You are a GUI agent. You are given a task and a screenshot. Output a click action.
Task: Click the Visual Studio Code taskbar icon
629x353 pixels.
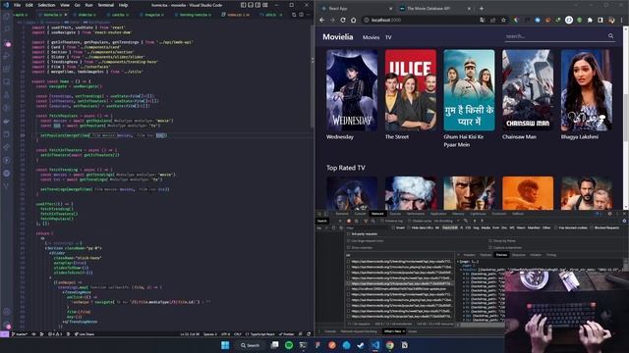click(x=375, y=345)
